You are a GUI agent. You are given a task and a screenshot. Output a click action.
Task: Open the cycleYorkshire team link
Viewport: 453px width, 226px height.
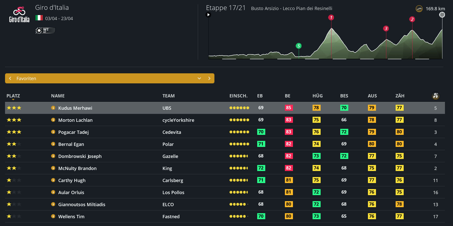[178, 120]
